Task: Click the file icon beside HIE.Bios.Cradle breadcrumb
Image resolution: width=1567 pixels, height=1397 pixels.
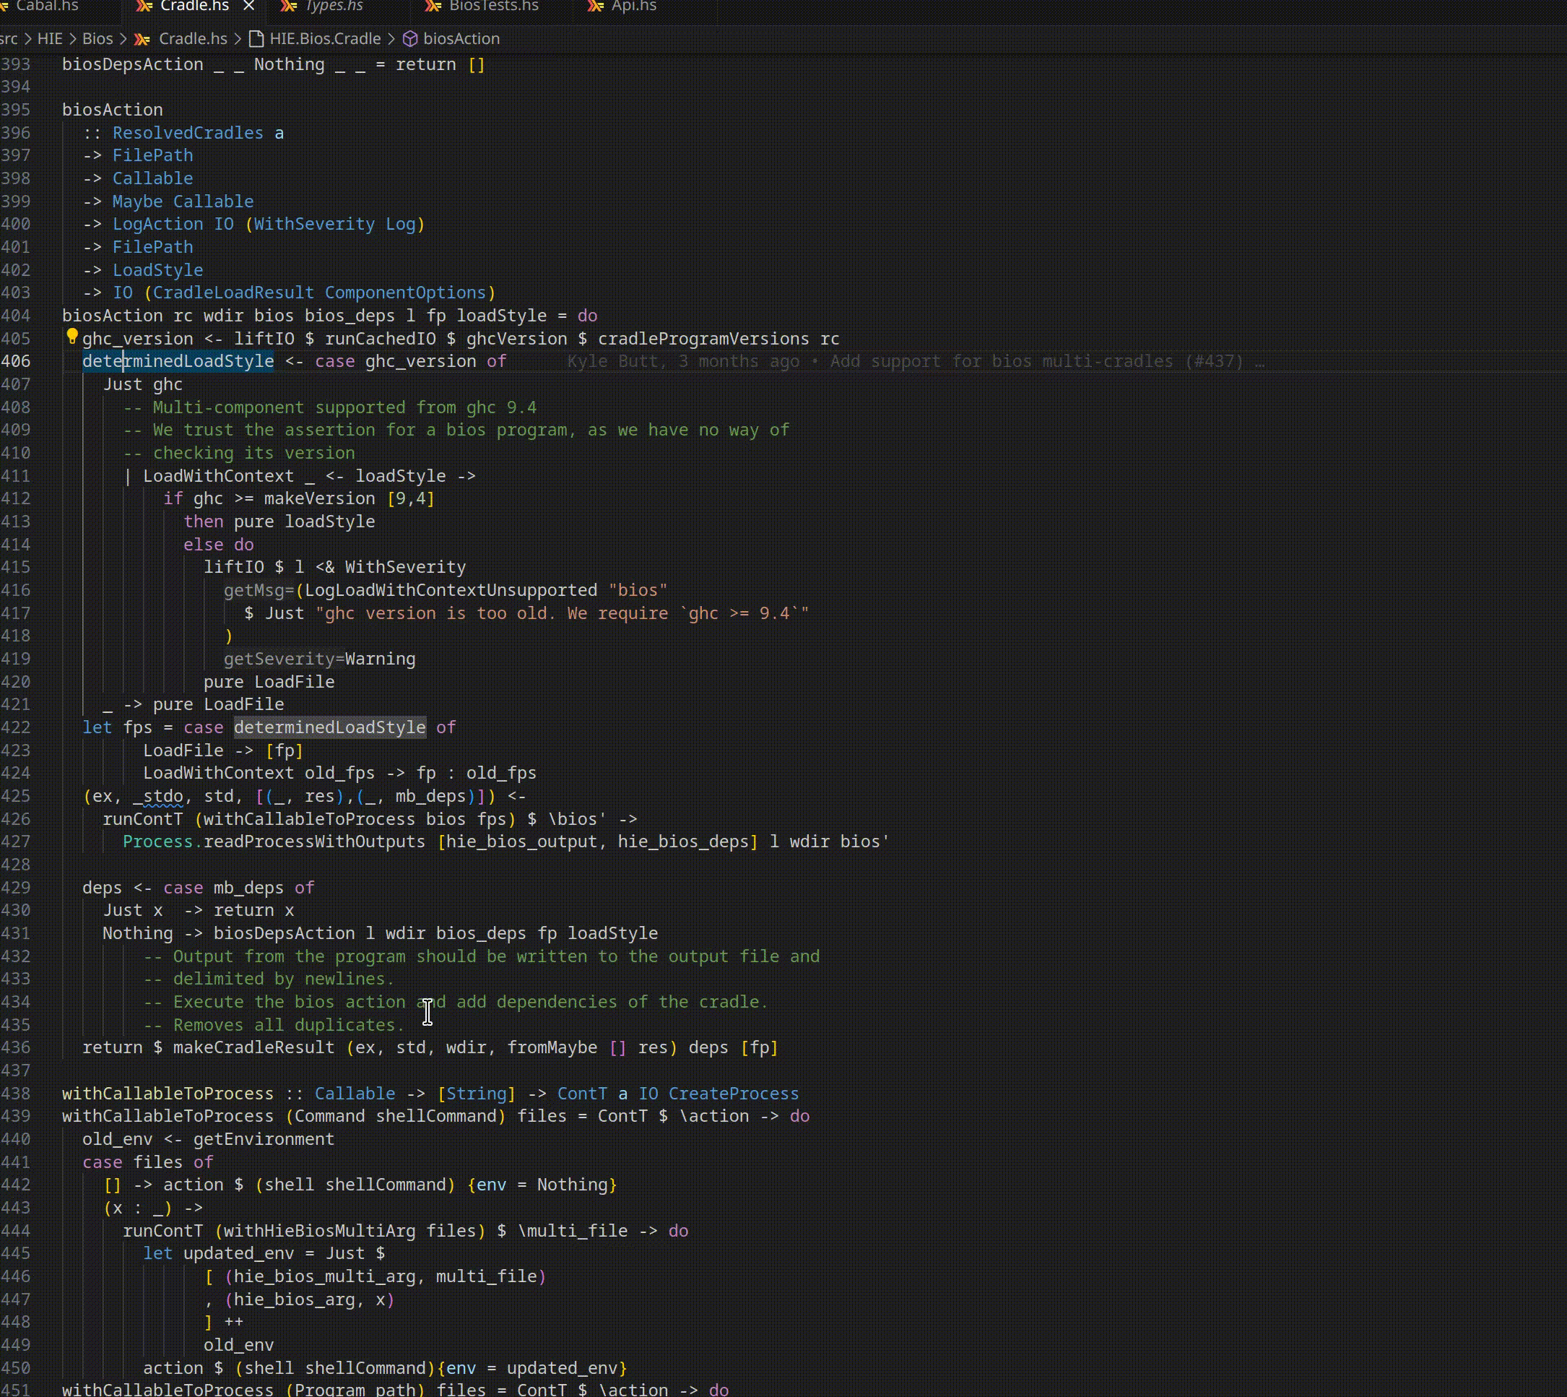Action: [256, 38]
